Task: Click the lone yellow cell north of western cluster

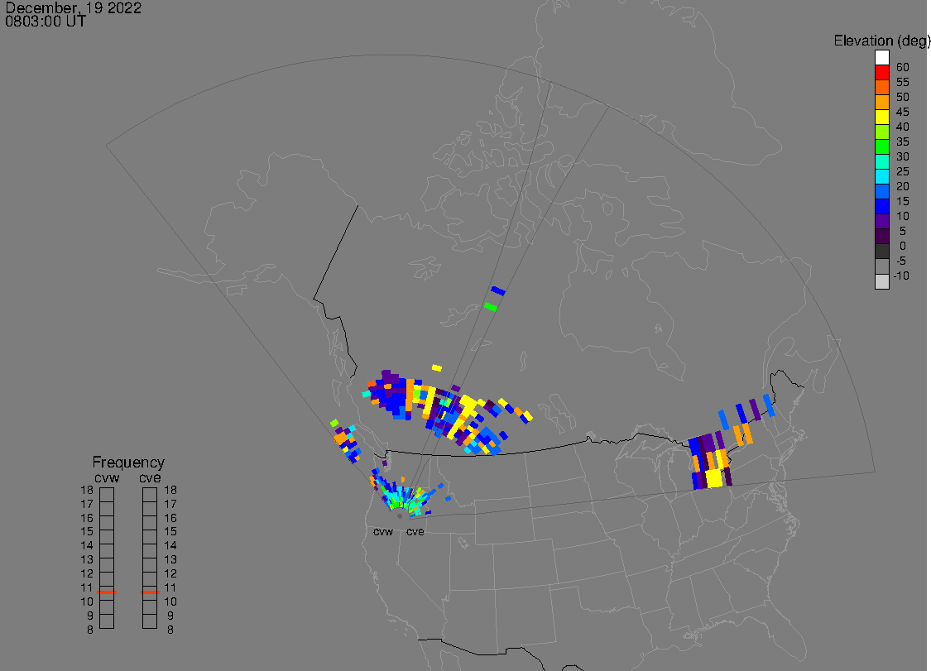Action: pos(437,367)
